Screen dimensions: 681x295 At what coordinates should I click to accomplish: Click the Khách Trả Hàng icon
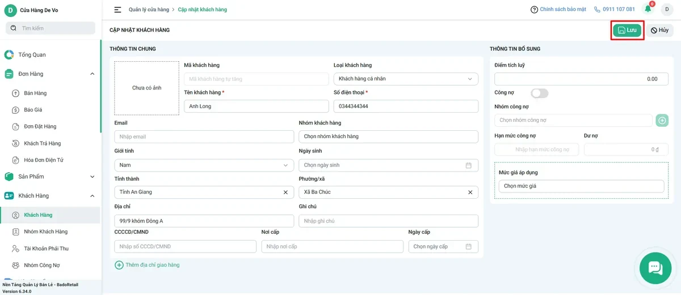(16, 144)
